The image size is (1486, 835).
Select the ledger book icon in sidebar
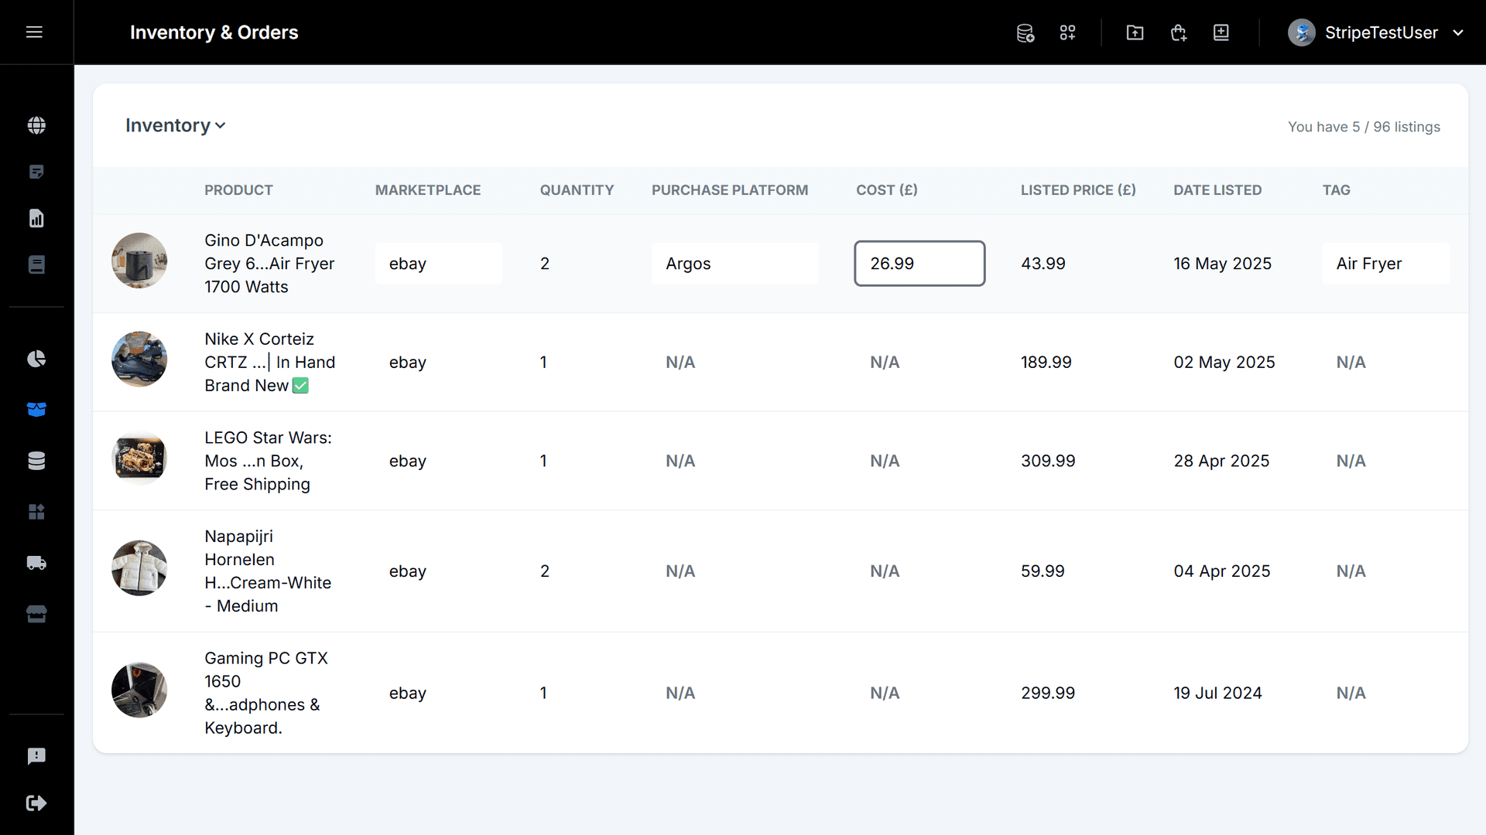point(36,264)
